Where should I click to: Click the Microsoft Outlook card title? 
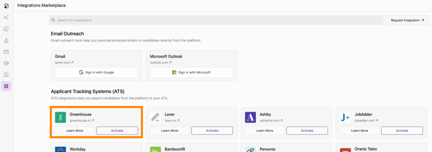click(166, 56)
